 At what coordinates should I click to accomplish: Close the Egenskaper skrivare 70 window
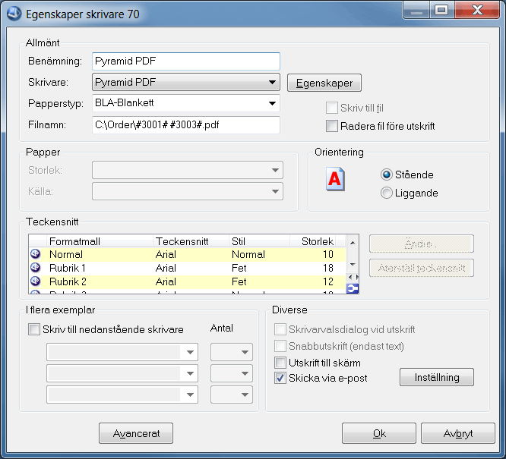[478, 11]
